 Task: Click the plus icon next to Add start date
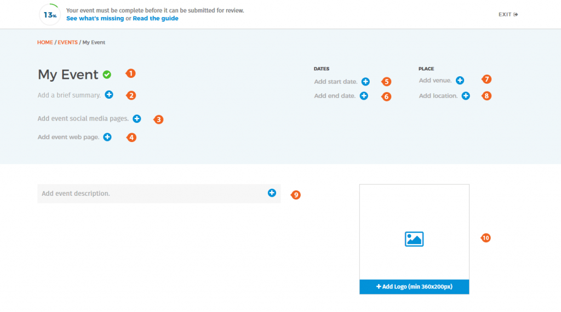point(365,82)
